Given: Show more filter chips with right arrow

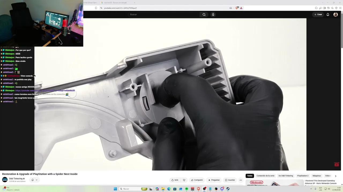Looking at the screenshot, I should pos(335,176).
